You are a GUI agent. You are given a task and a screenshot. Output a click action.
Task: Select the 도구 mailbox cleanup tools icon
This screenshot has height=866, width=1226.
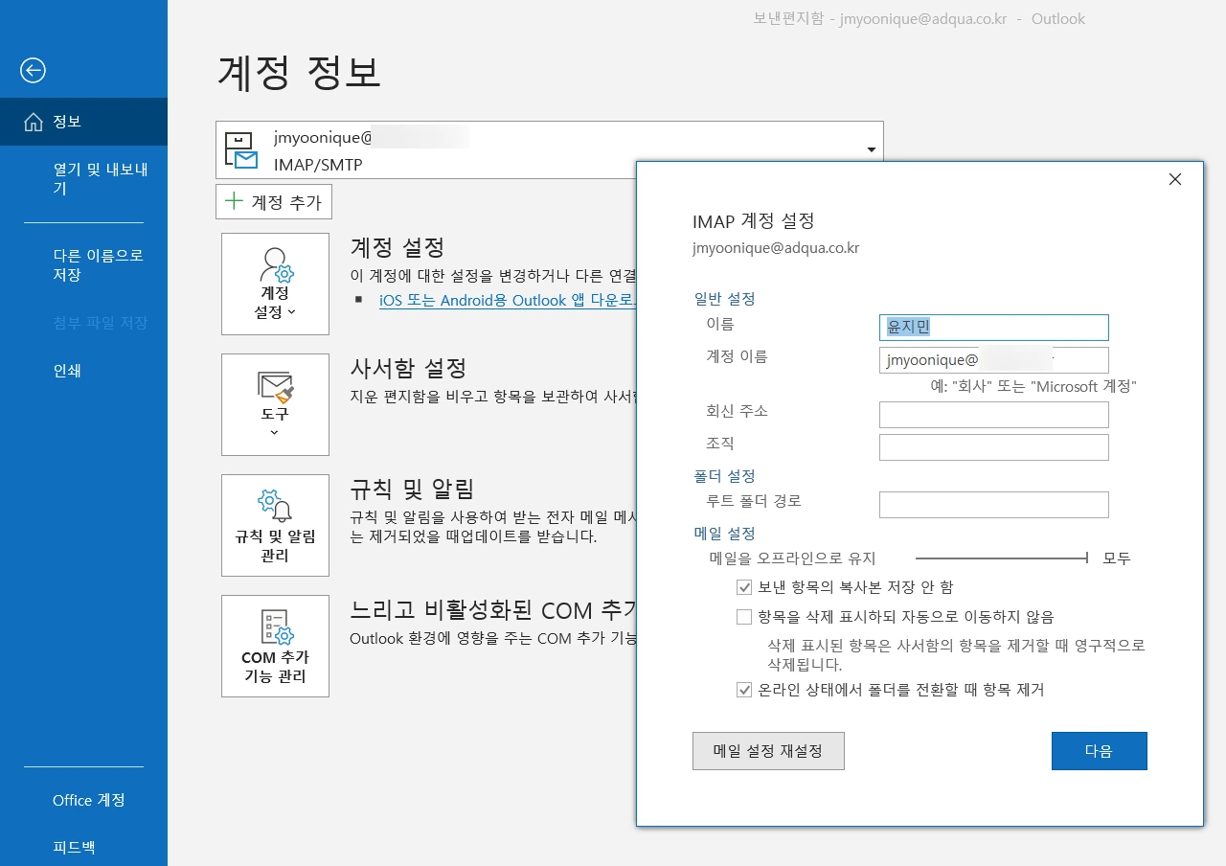click(275, 396)
